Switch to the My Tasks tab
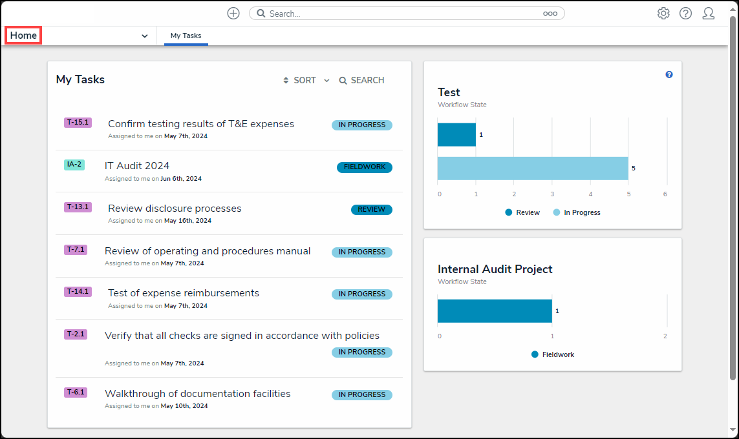Viewport: 739px width, 439px height. point(186,36)
